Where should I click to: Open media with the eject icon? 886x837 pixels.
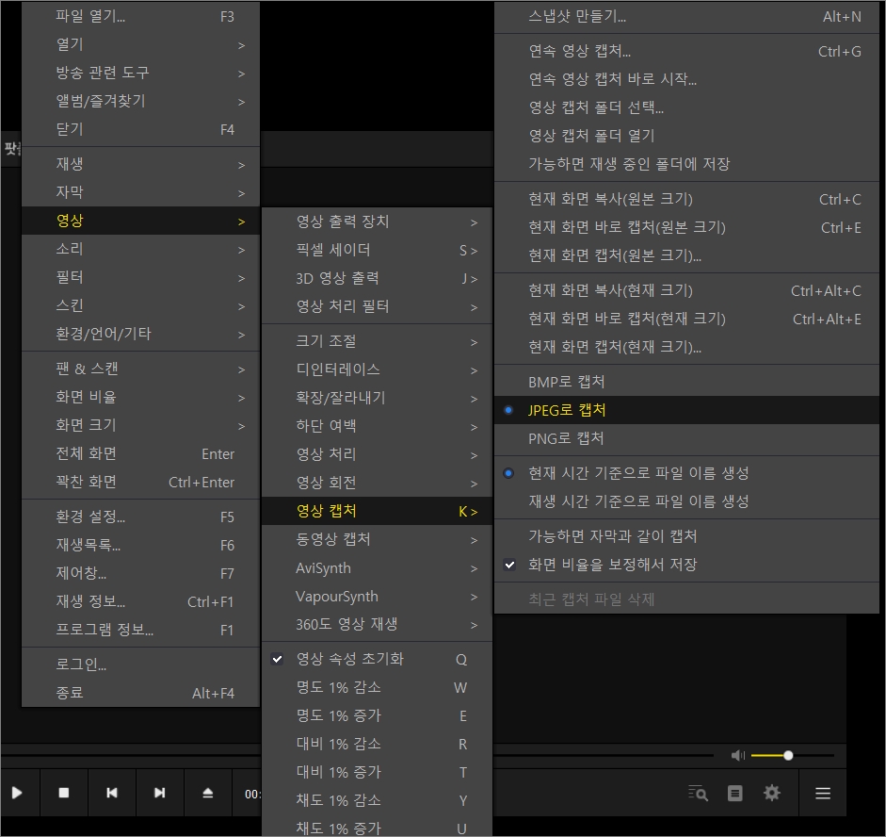click(x=207, y=793)
